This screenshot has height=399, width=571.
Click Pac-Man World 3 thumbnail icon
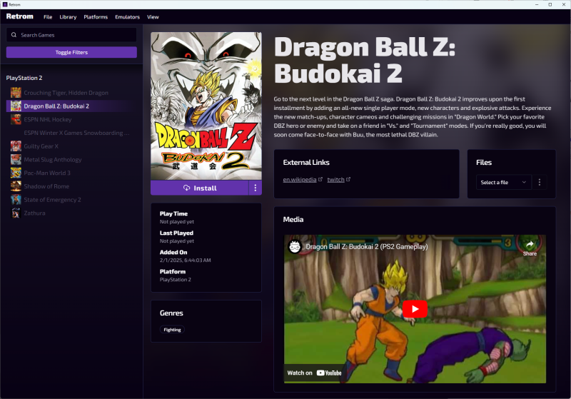click(16, 173)
